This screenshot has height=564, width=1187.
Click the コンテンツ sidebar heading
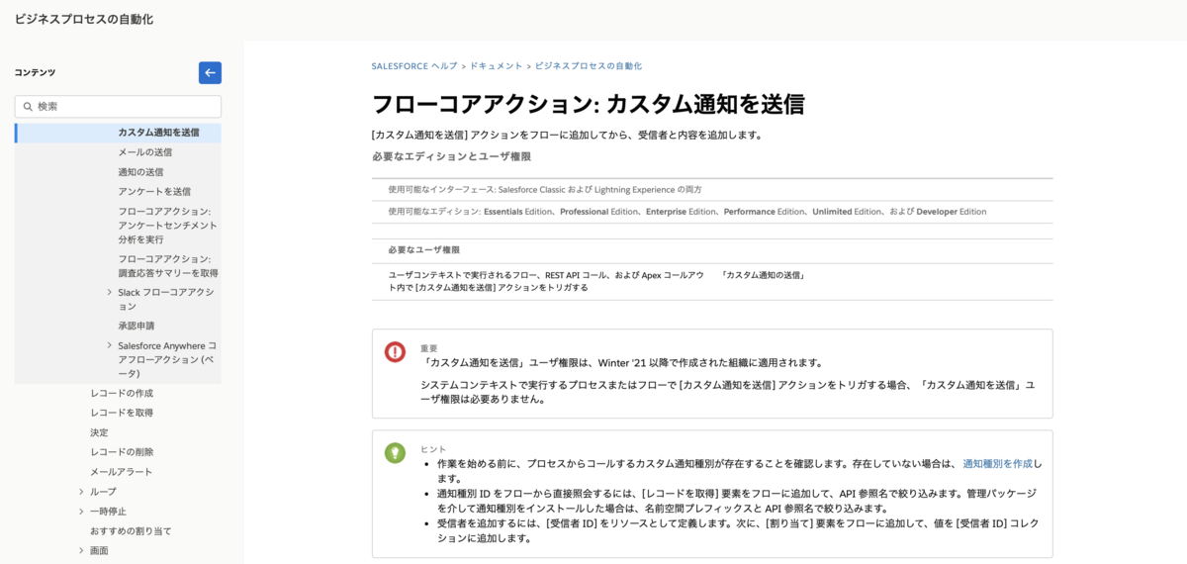coord(35,72)
